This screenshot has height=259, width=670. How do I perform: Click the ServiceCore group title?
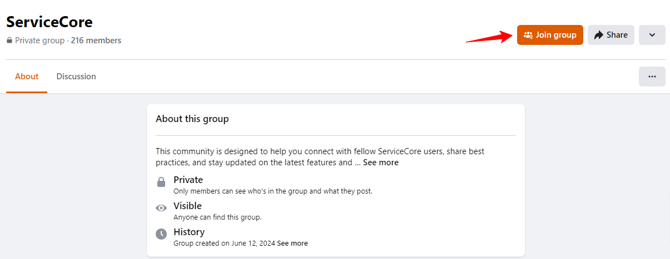(x=49, y=22)
